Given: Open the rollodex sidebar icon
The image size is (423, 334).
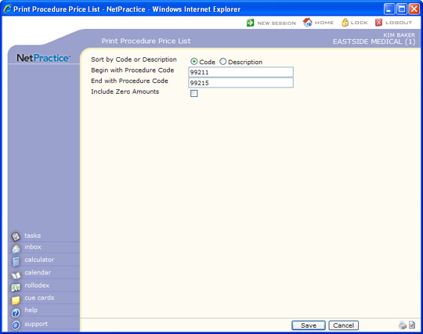Looking at the screenshot, I should click(x=16, y=288).
